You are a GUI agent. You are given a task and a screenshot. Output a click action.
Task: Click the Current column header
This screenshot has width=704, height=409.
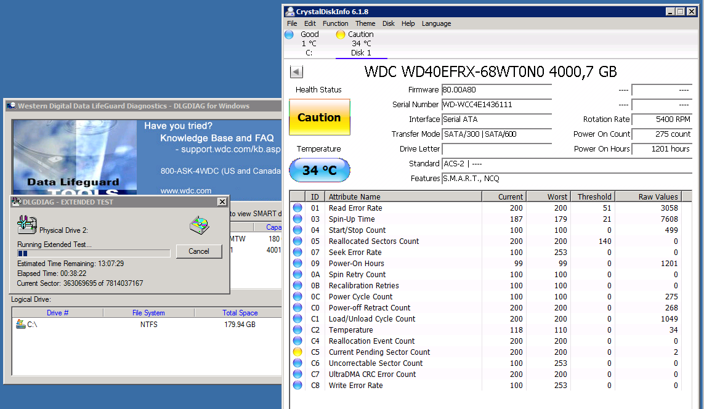coord(504,196)
